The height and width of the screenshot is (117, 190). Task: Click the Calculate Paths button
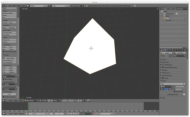9,32
